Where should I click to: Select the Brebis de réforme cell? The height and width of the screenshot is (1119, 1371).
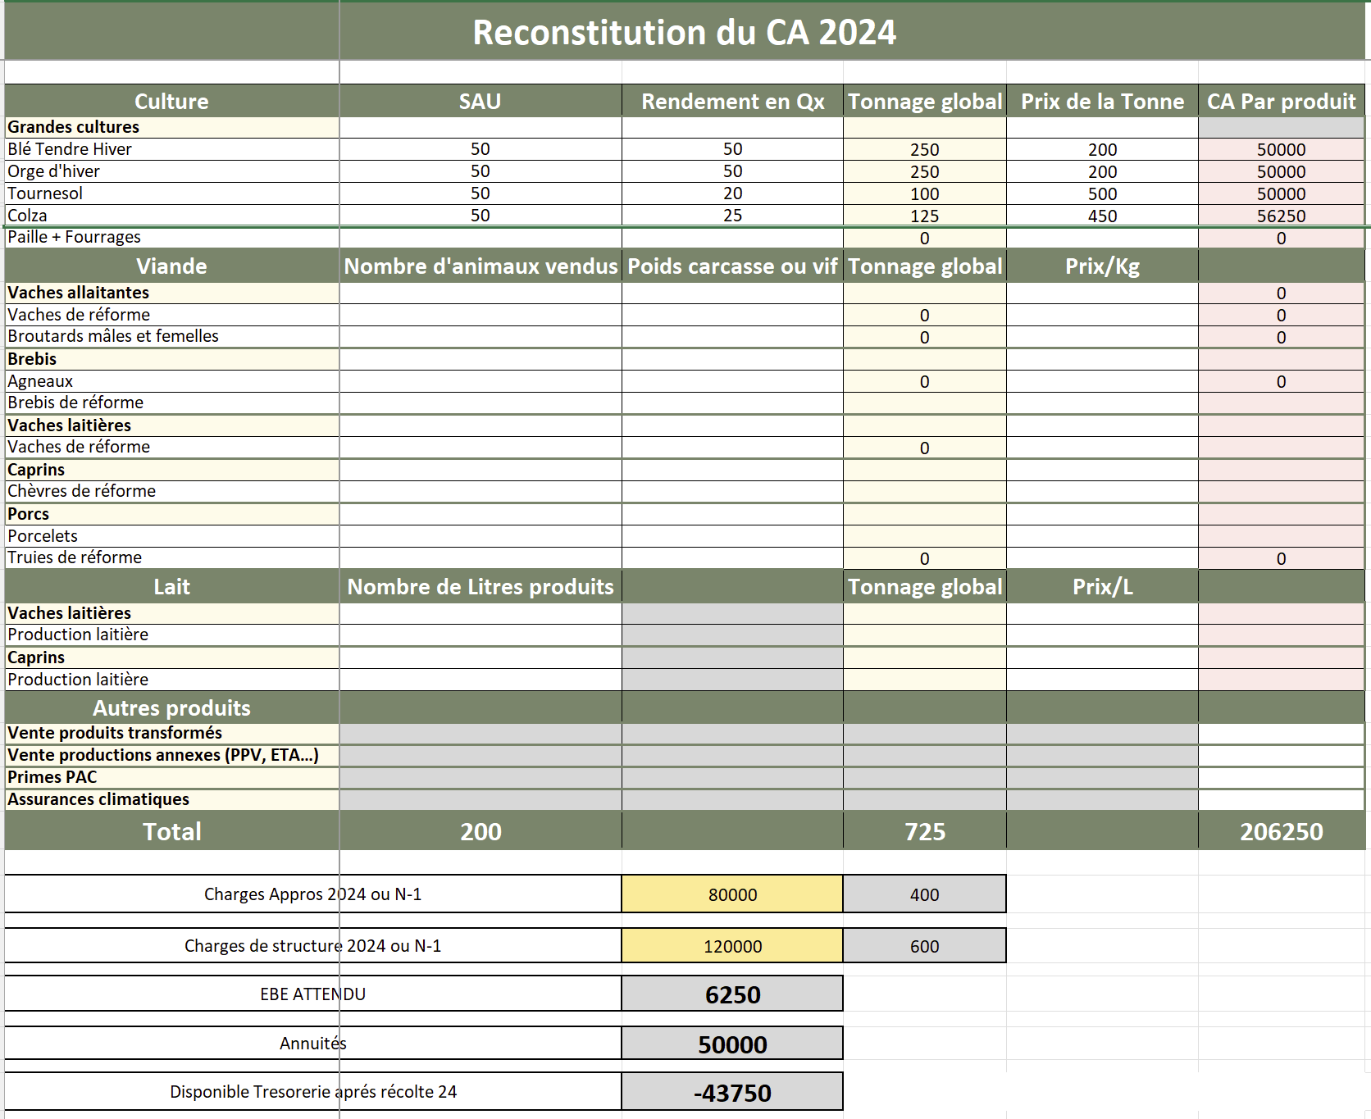pos(171,403)
